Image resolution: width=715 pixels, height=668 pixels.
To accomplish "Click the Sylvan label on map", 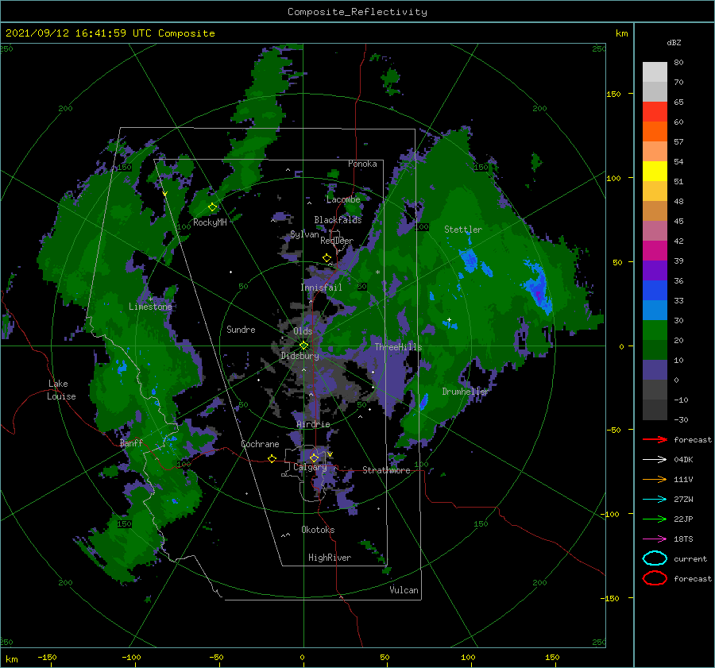I will [x=304, y=234].
